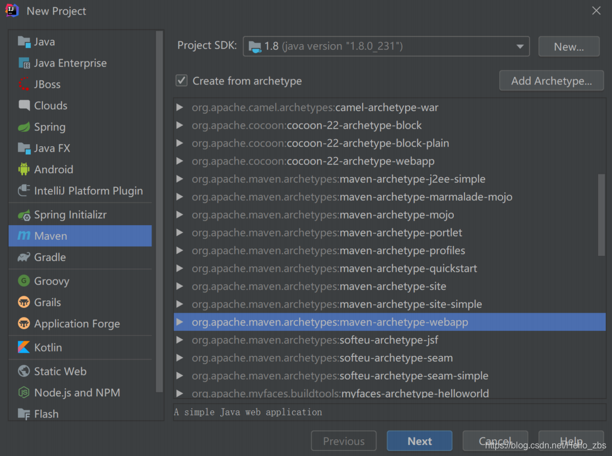Expand the cocoon-22-archetype-webapp node
This screenshot has width=612, height=456.
tap(179, 161)
